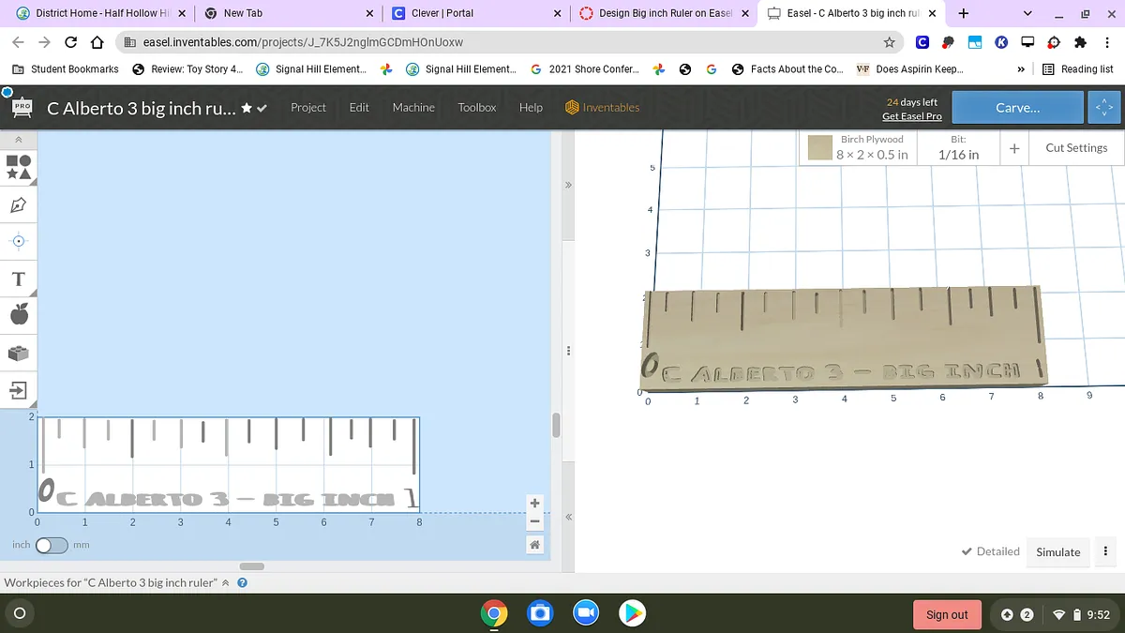Open the Apps lego brick icon
Image resolution: width=1125 pixels, height=633 pixels.
tap(19, 353)
